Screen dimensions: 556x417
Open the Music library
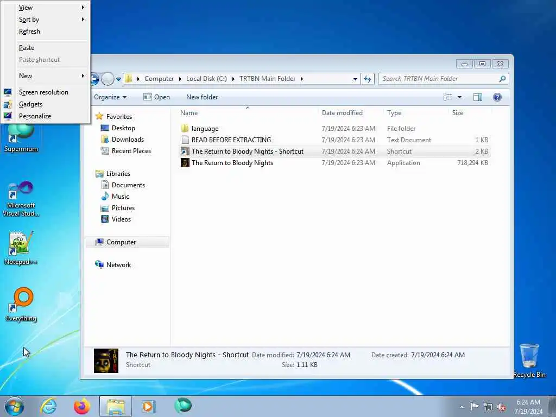point(115,197)
